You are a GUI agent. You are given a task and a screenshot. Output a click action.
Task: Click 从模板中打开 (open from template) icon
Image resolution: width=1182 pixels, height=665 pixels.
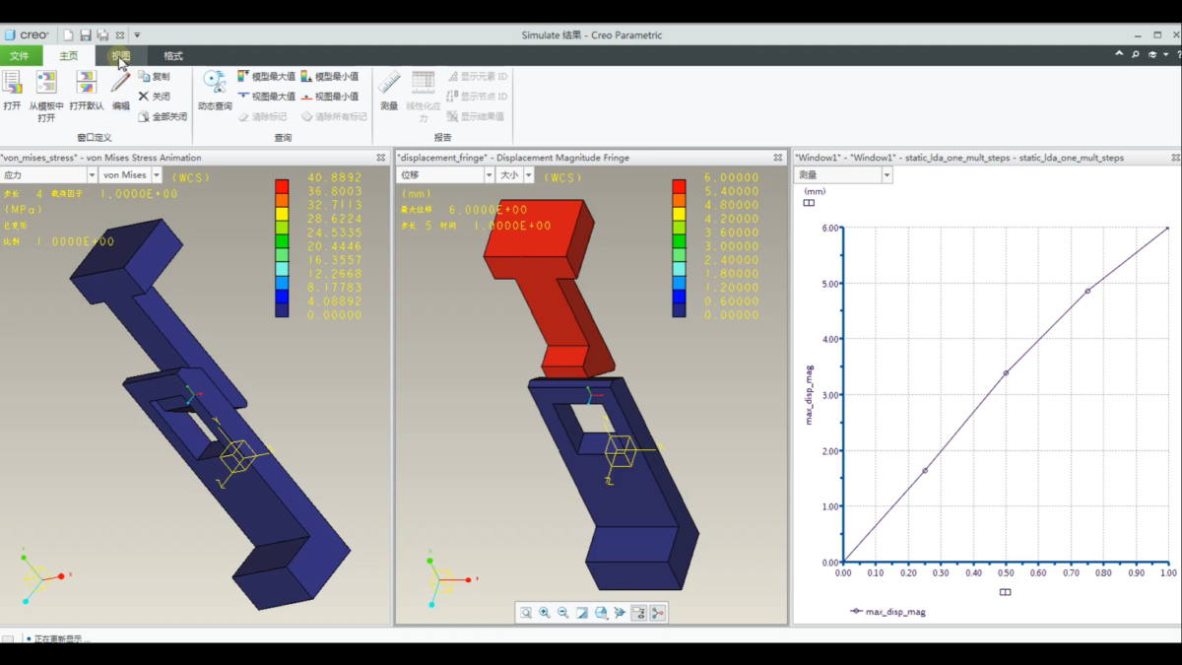coord(46,83)
